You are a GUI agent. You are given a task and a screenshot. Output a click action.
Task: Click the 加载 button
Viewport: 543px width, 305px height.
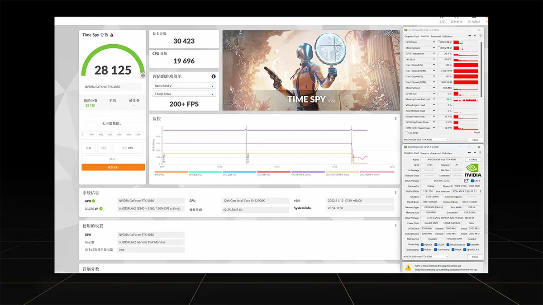(89, 148)
